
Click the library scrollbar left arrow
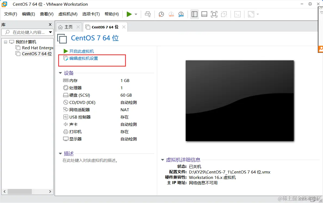coord(5,192)
